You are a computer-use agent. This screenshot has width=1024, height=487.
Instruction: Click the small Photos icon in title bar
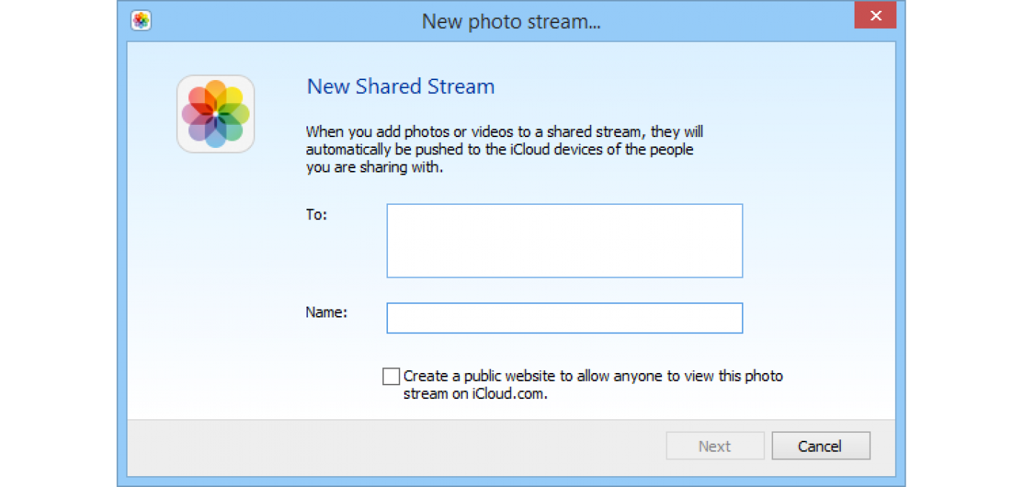(141, 20)
